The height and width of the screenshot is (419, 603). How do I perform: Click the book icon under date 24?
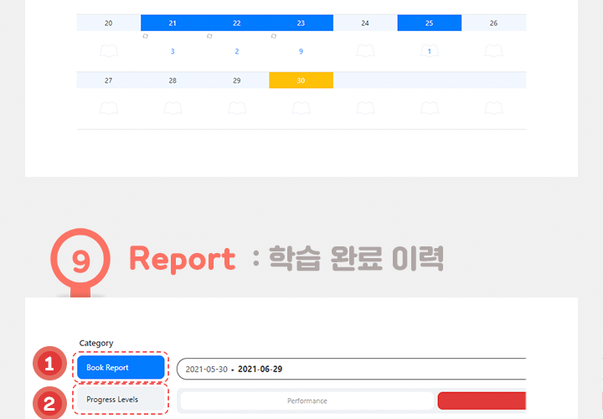coord(365,51)
